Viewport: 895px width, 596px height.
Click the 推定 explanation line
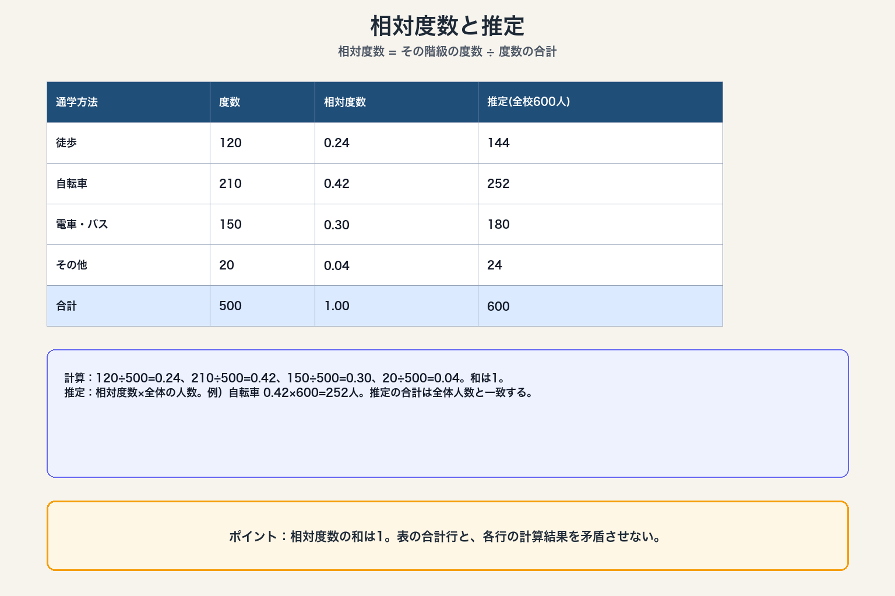point(298,392)
